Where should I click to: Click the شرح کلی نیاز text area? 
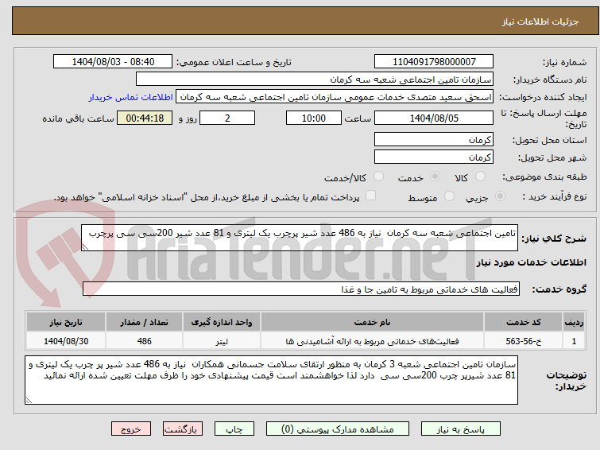coord(300,238)
